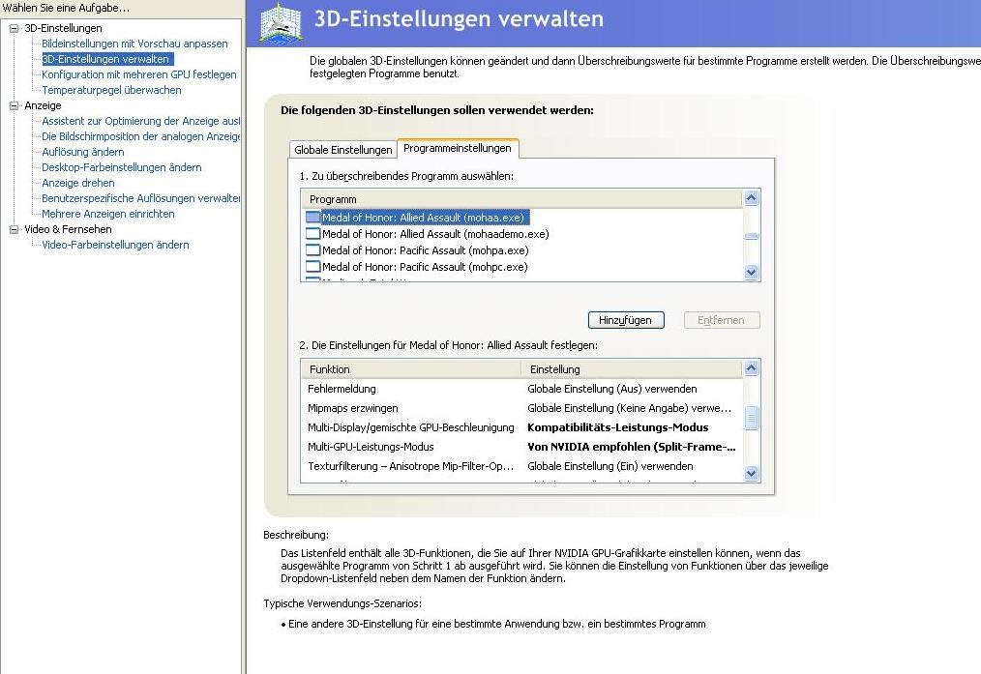Click the Entfernen button

722,320
